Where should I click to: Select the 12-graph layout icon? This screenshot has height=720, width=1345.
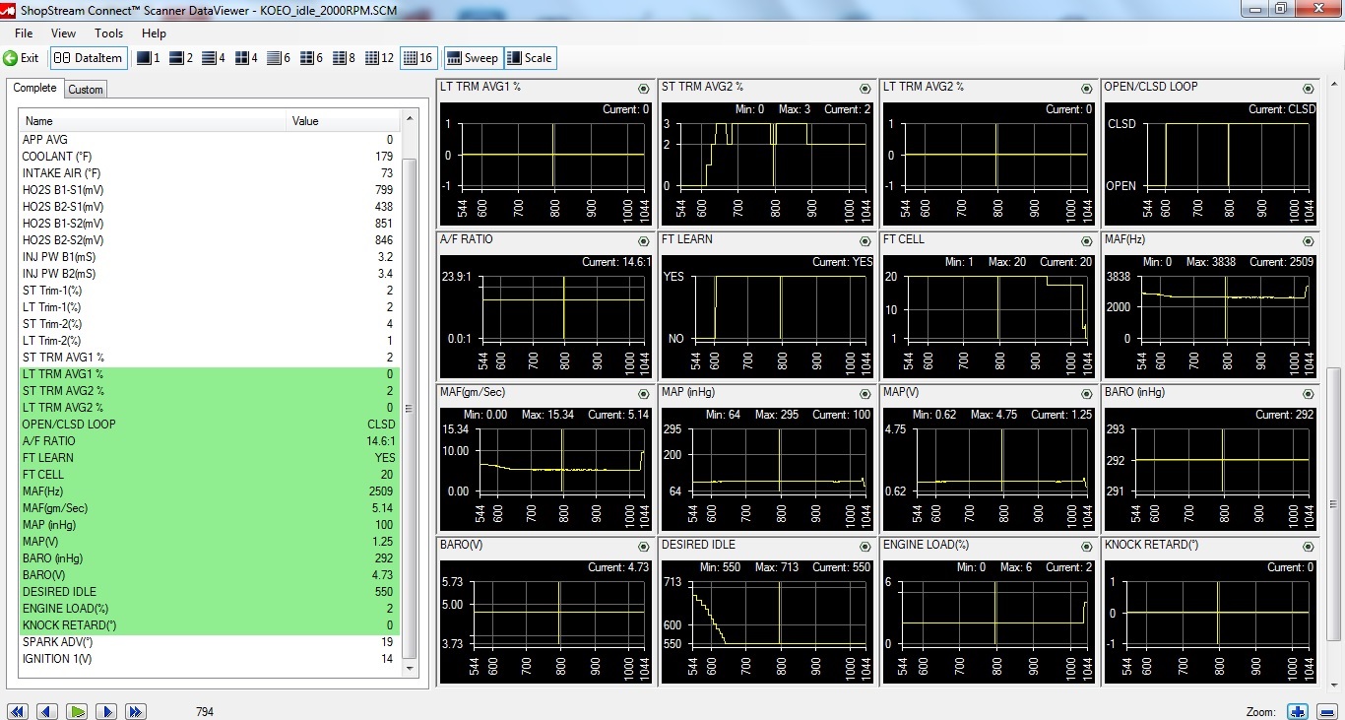pyautogui.click(x=379, y=58)
